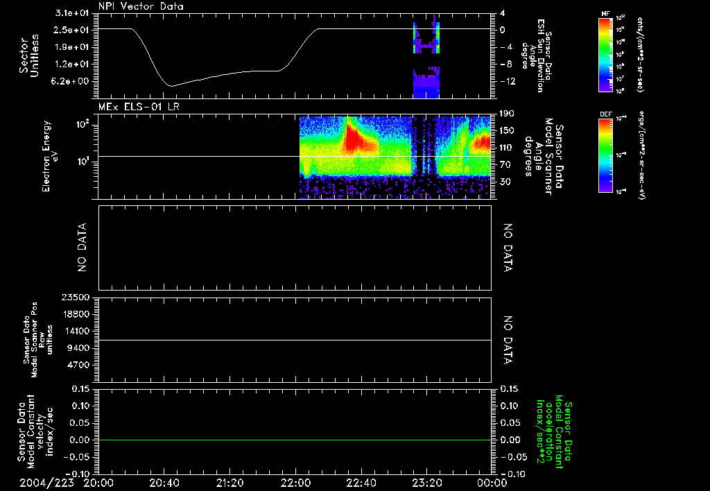Click the 'ESH Sun Elevation Angle' axis title
The height and width of the screenshot is (491, 710).
point(537,55)
